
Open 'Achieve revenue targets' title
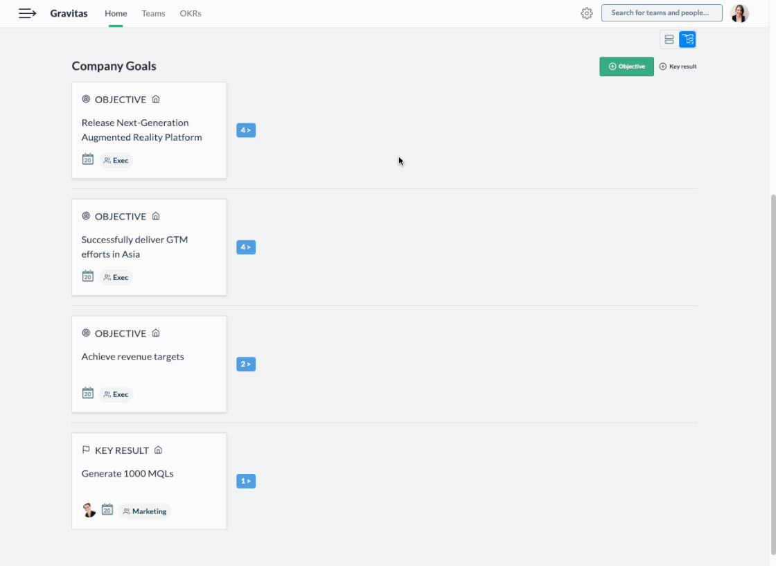coord(132,356)
